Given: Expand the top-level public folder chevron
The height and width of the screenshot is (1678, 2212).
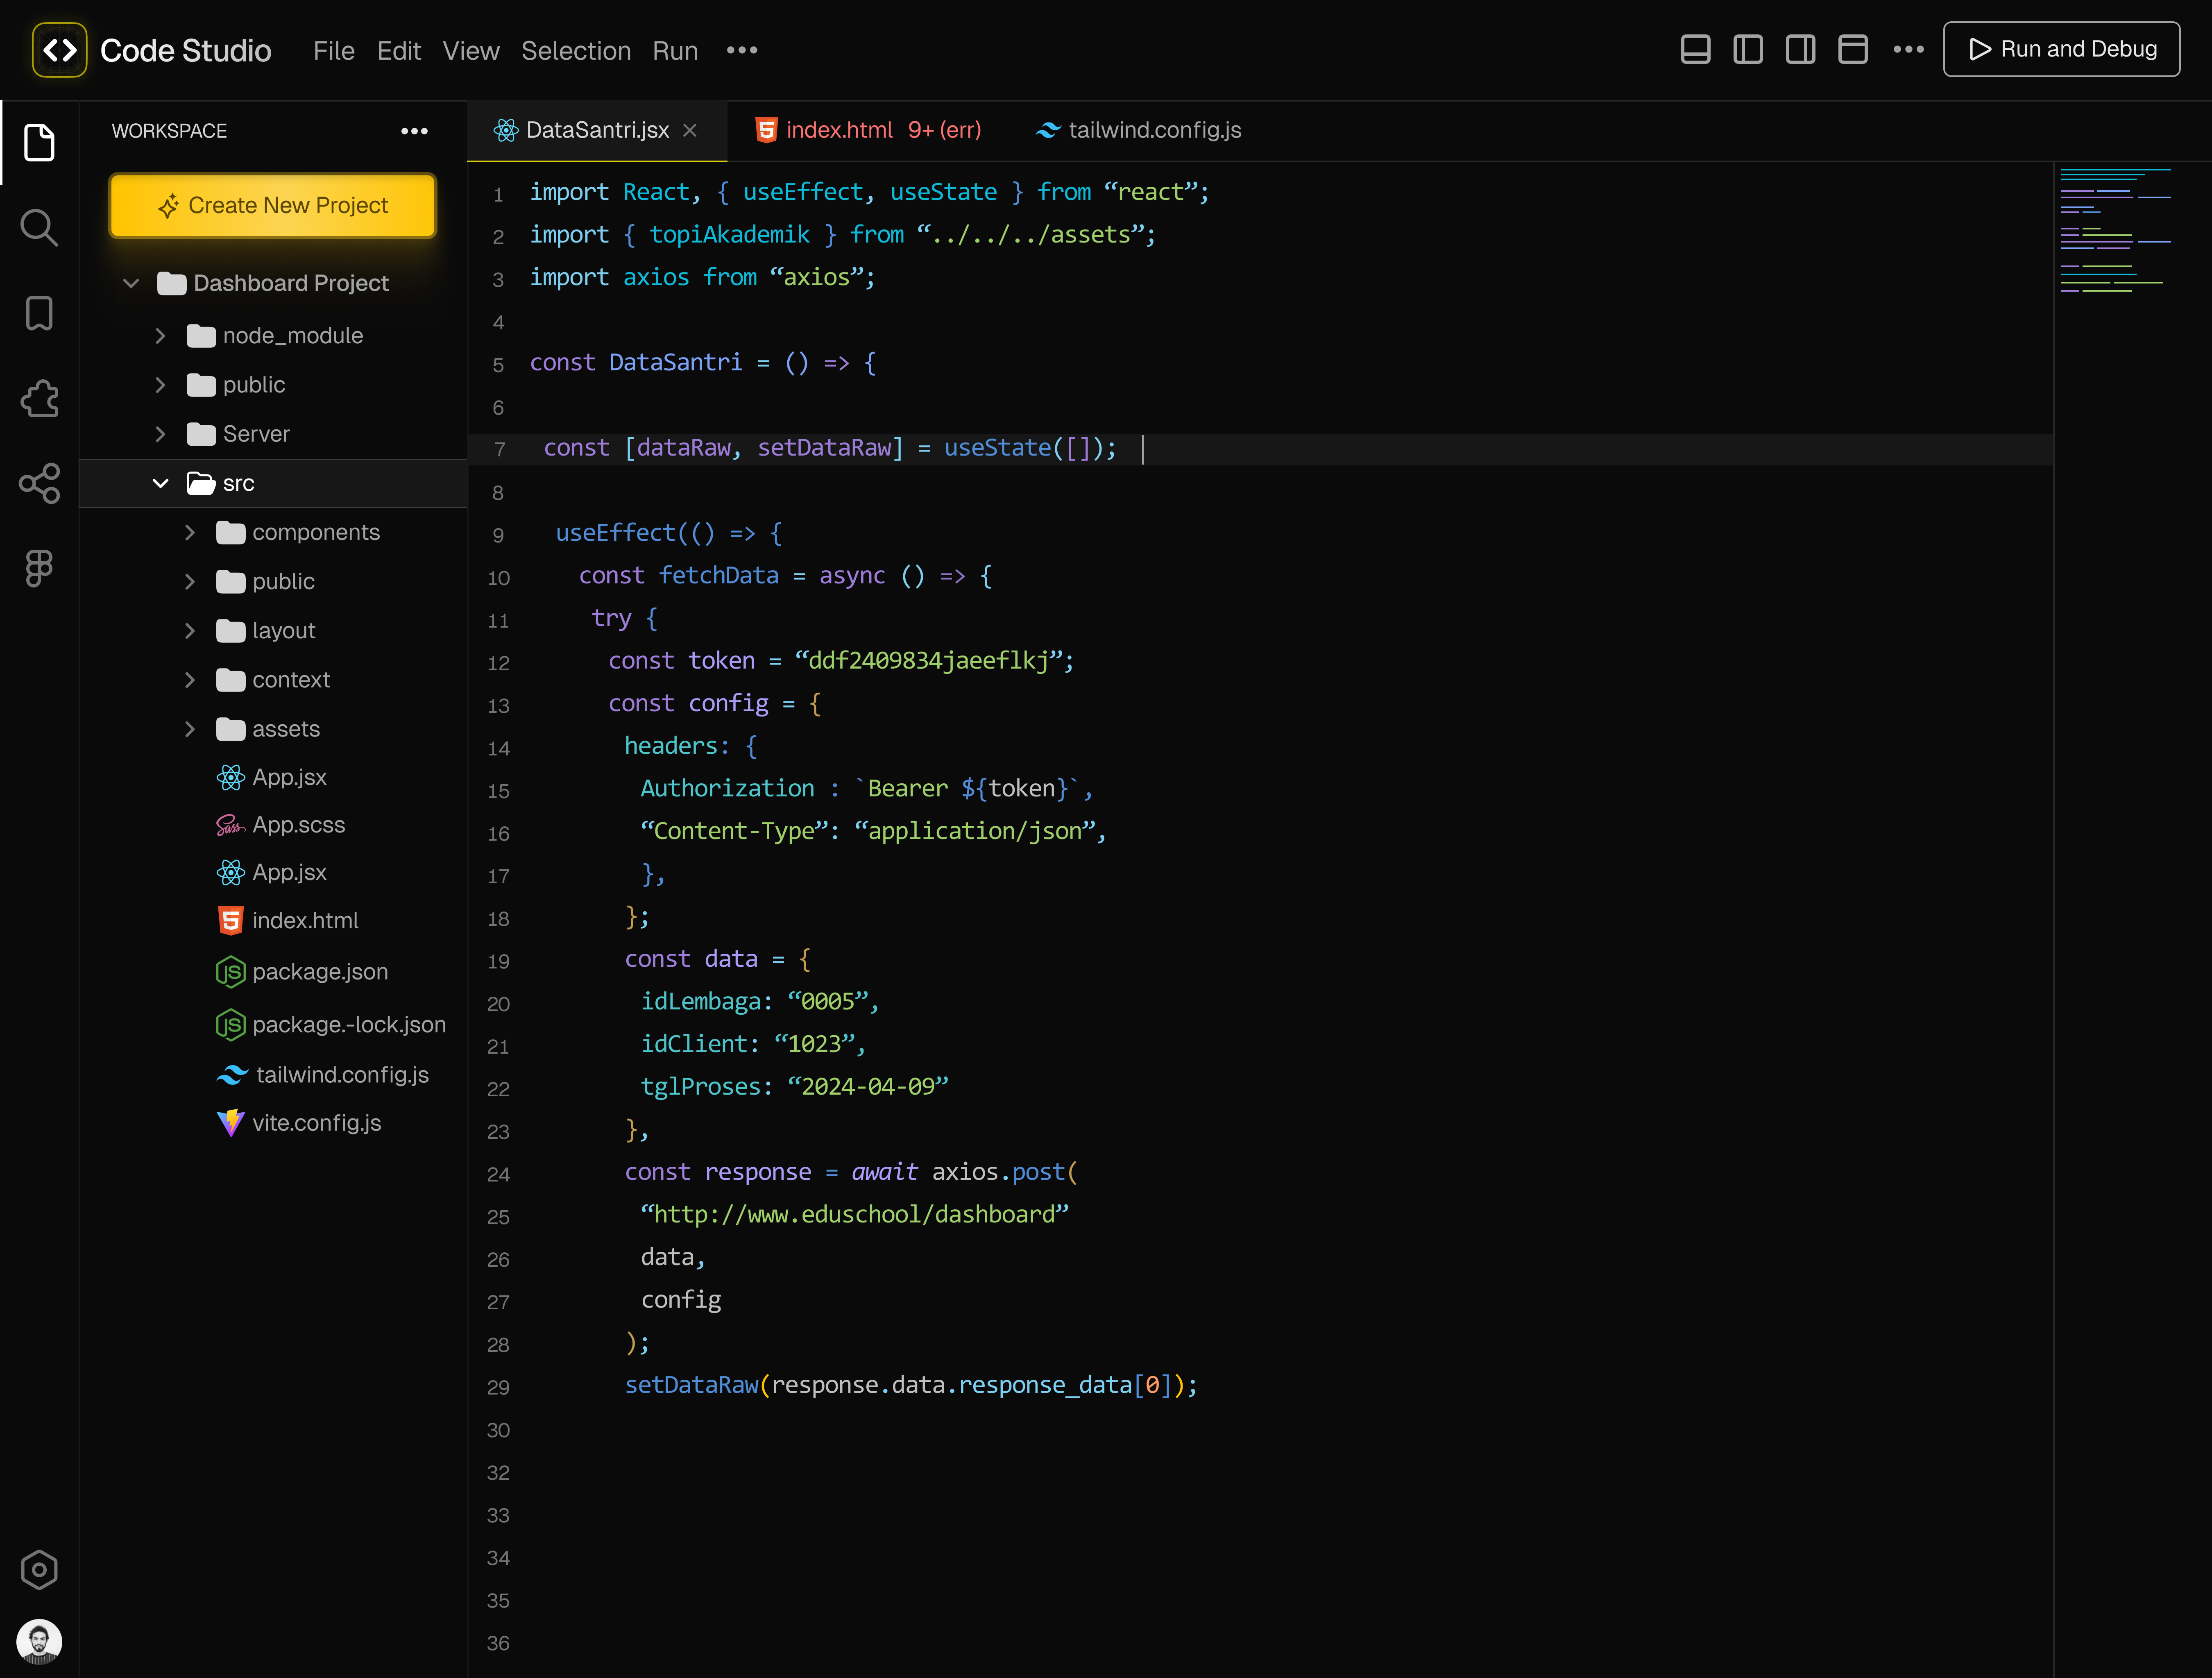Looking at the screenshot, I should coord(160,385).
